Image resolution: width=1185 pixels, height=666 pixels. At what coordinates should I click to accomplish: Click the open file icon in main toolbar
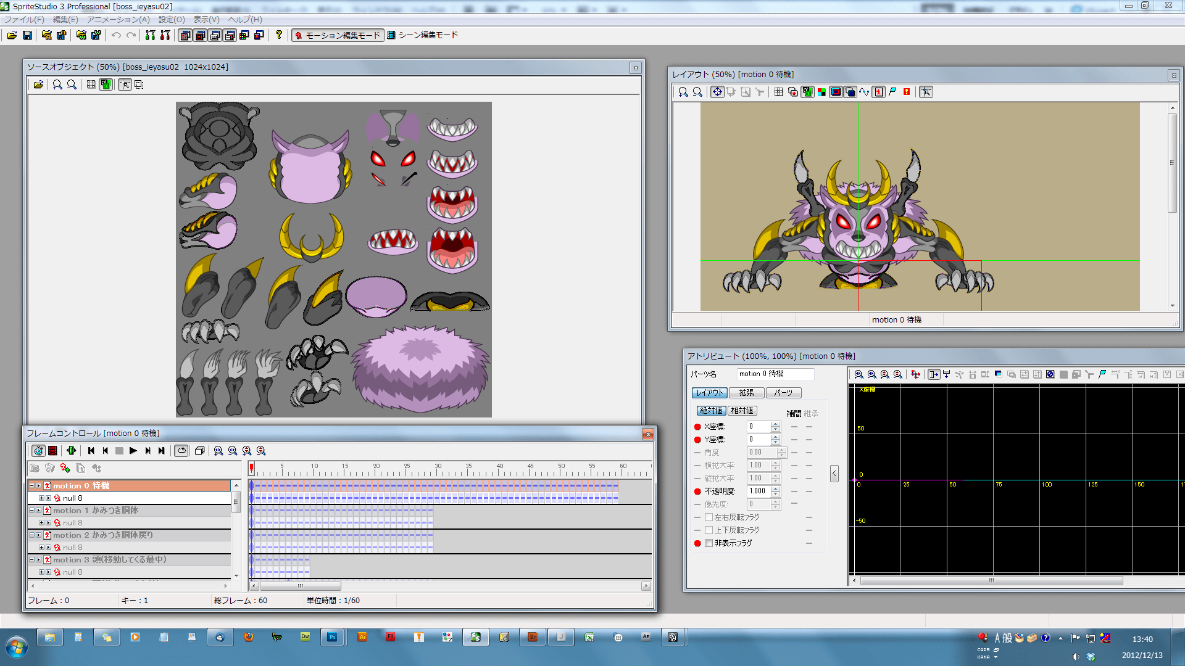[x=12, y=35]
